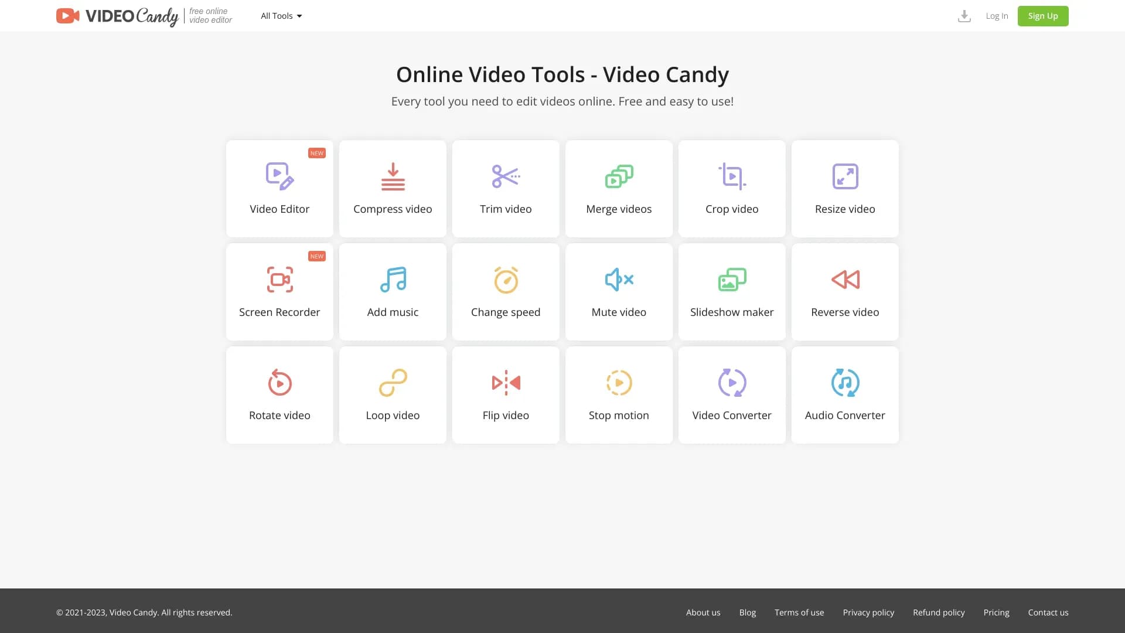Viewport: 1125px width, 633px height.
Task: Select the Reverse video rewind icon
Action: click(845, 280)
